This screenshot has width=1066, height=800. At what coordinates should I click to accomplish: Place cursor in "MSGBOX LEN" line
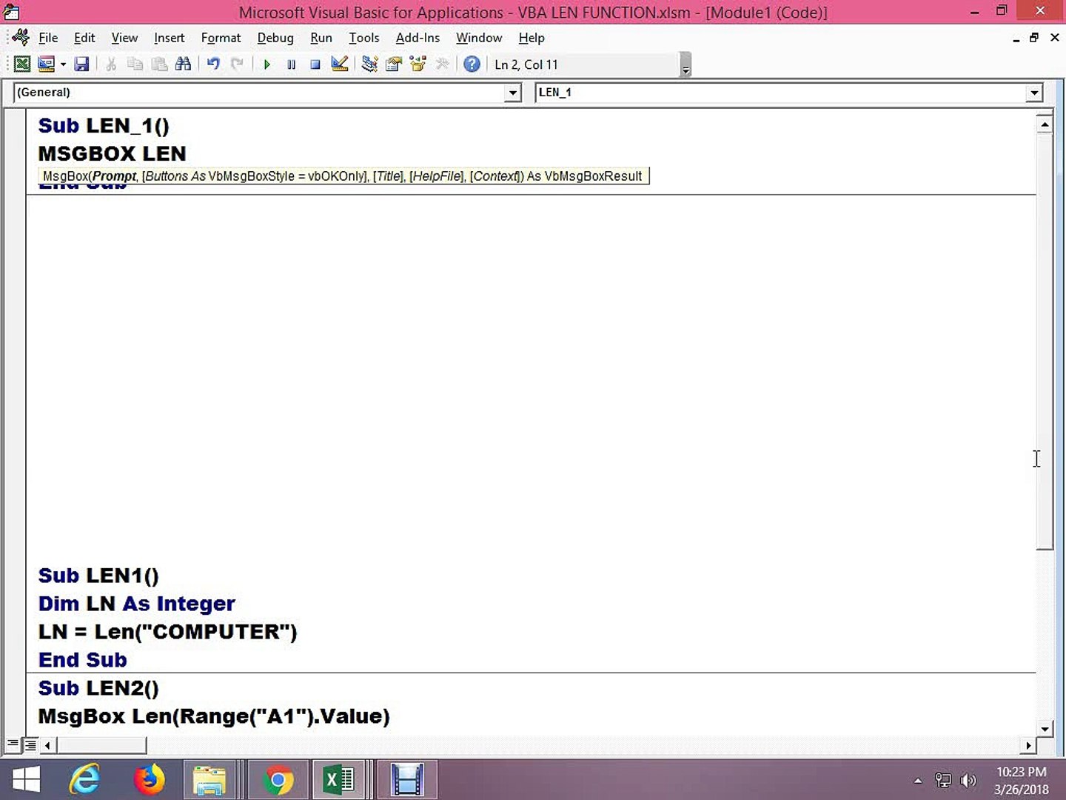[112, 154]
